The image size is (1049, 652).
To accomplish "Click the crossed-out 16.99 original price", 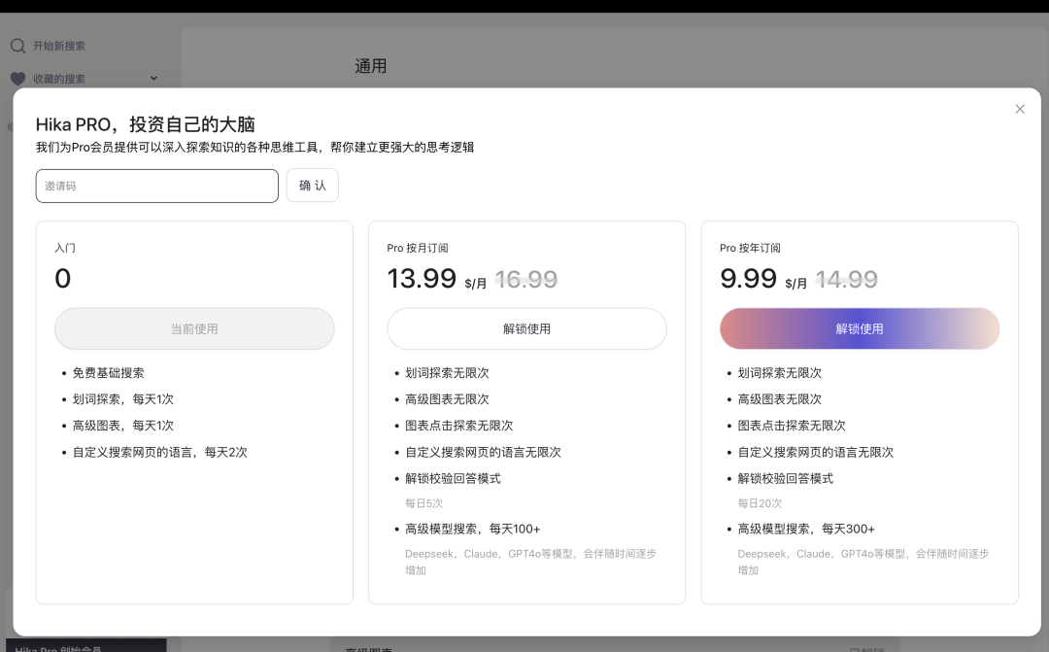I will 525,279.
